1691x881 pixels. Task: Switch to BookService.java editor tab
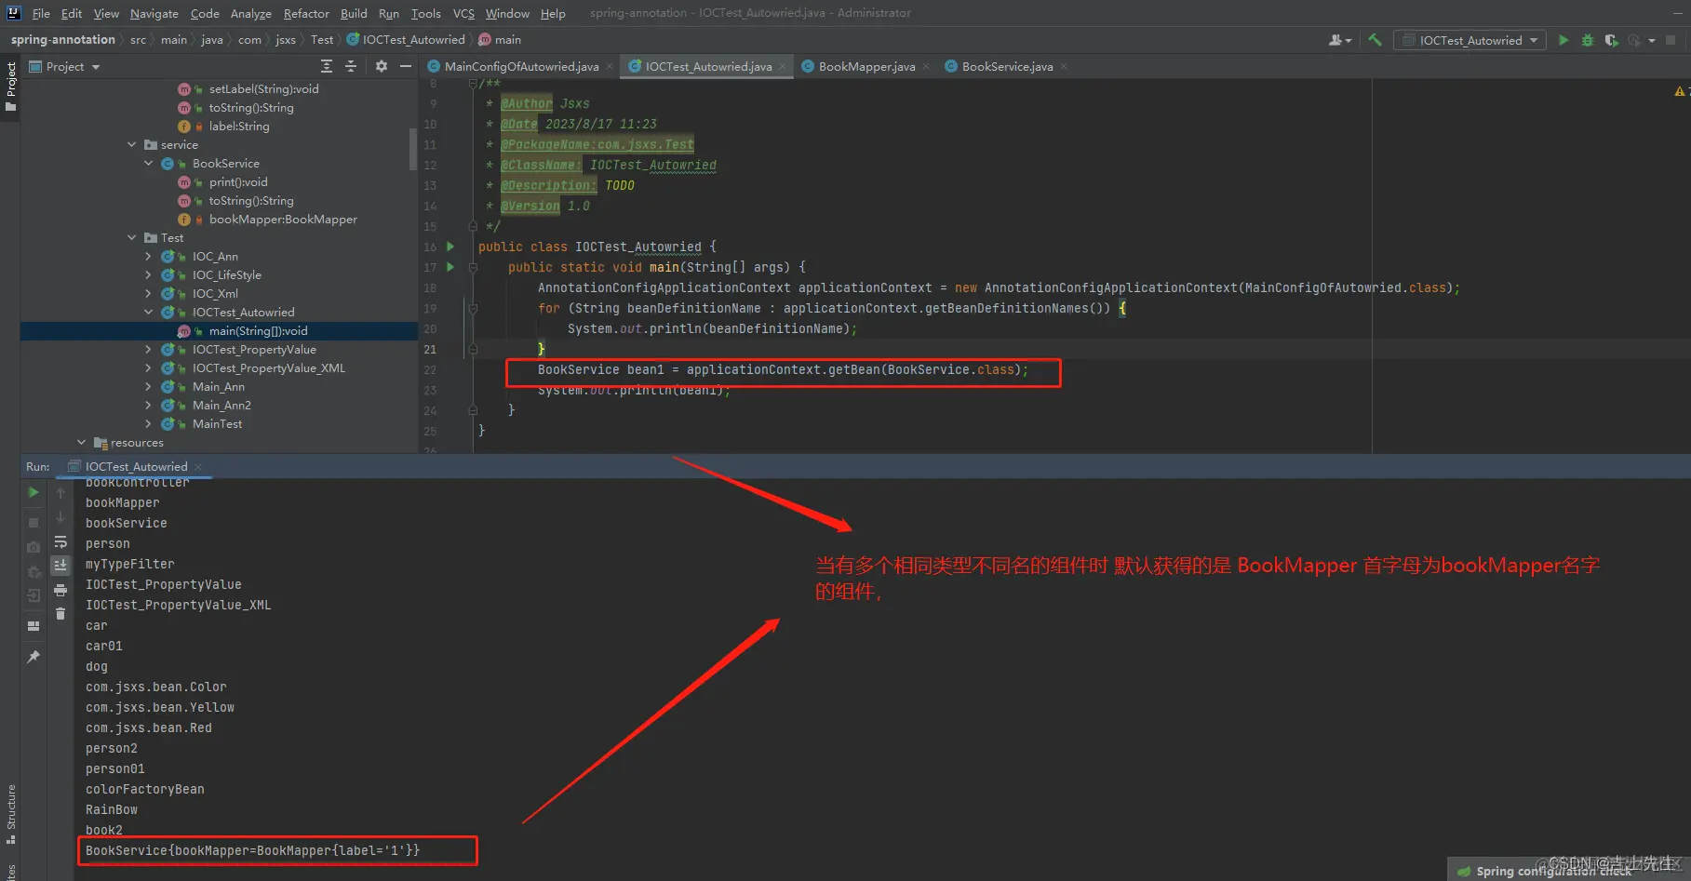(x=1007, y=66)
